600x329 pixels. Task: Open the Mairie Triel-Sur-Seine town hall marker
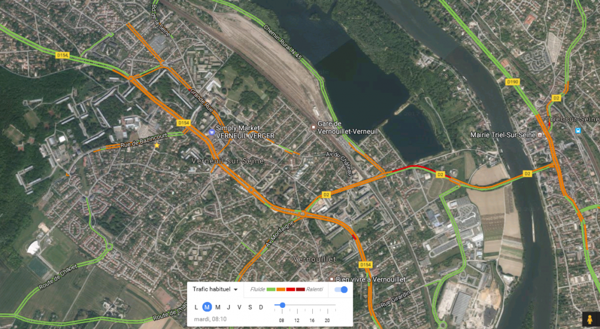(x=540, y=135)
